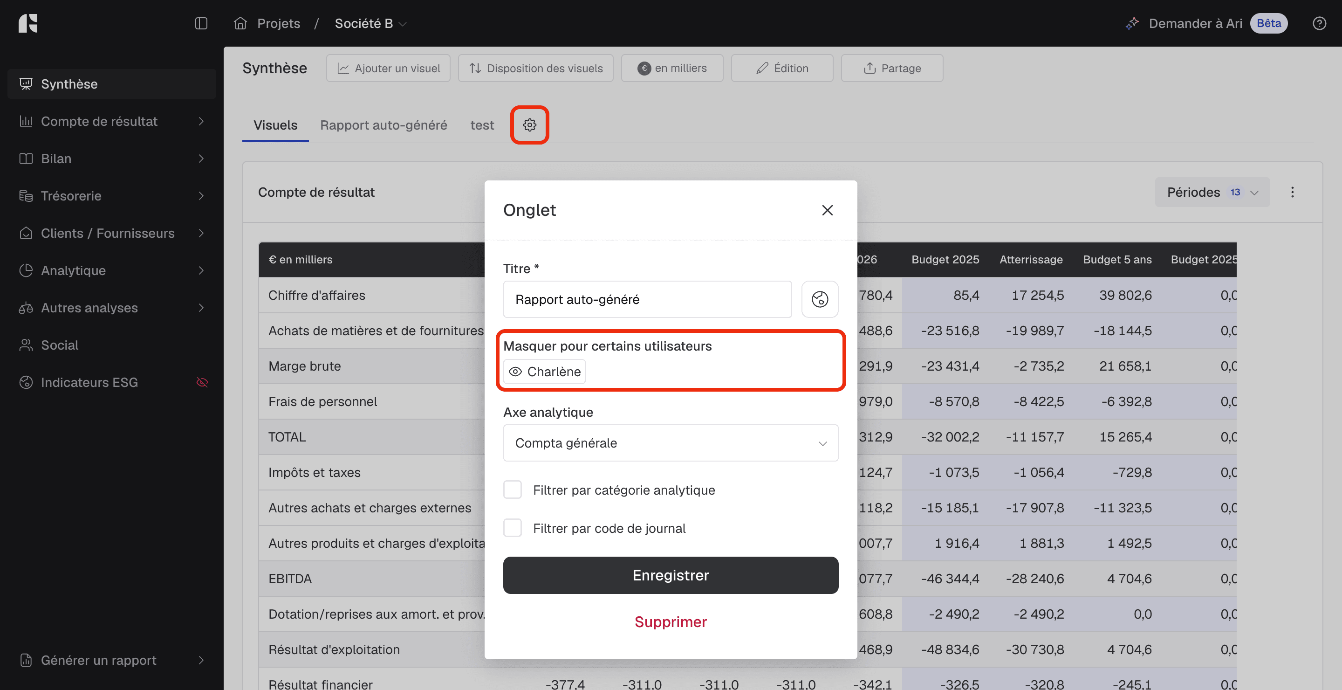This screenshot has height=690, width=1342.
Task: Click the Résultat d'exploitation row label
Action: pos(334,650)
